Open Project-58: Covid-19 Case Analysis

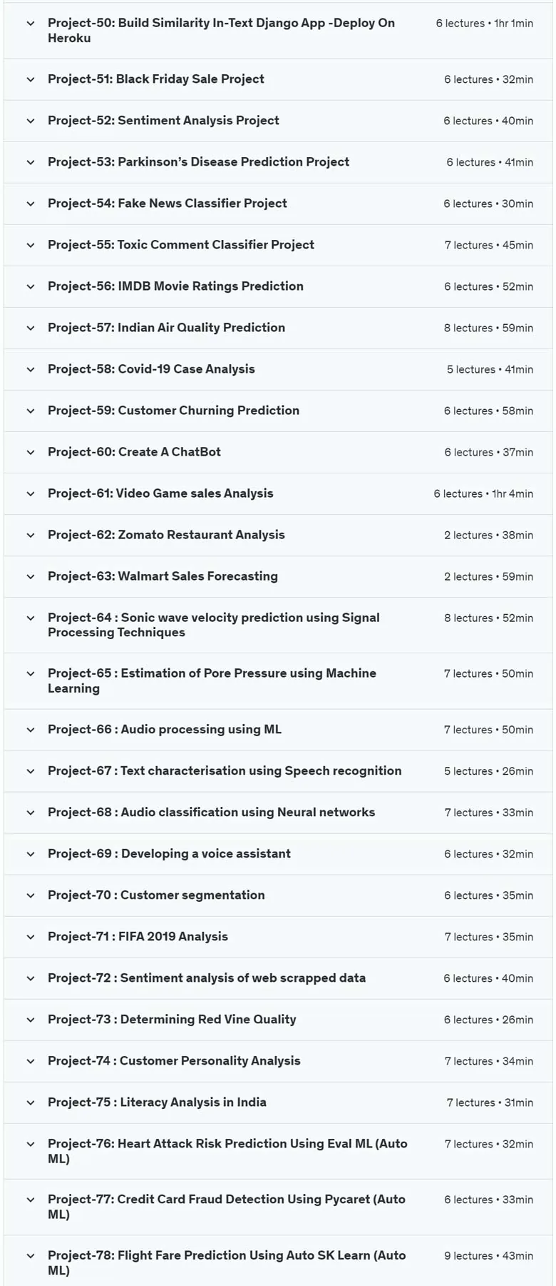(x=151, y=369)
